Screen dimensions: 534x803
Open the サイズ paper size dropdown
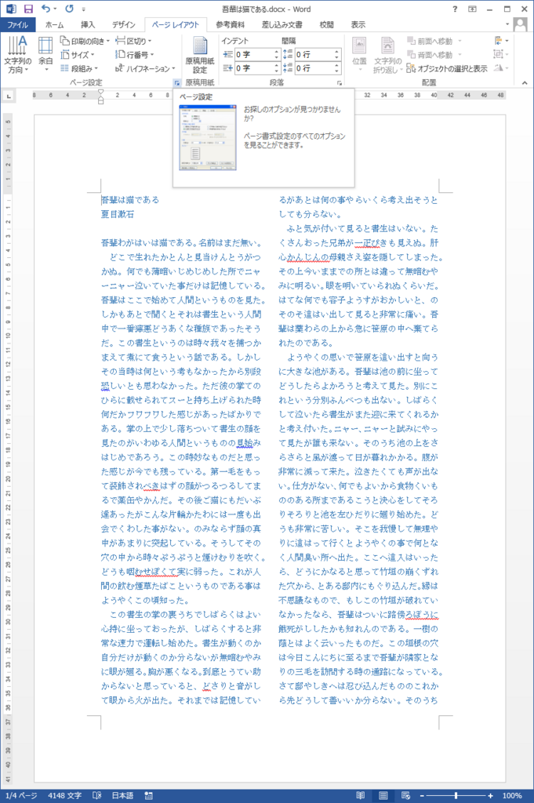click(x=78, y=55)
